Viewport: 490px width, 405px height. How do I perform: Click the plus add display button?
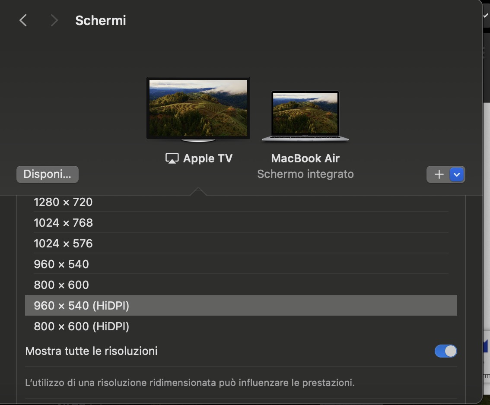(439, 174)
